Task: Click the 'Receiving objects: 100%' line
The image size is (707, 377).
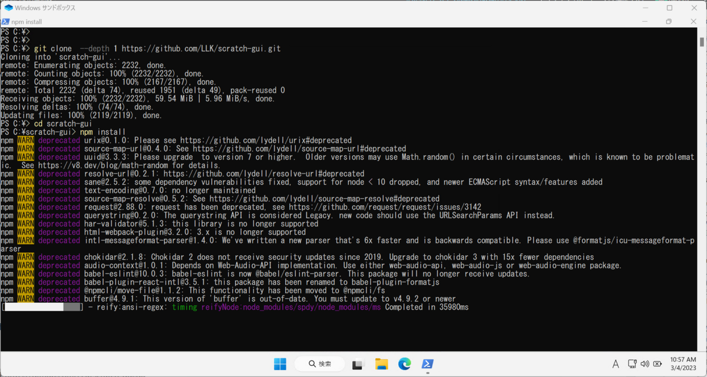Action: [x=138, y=99]
